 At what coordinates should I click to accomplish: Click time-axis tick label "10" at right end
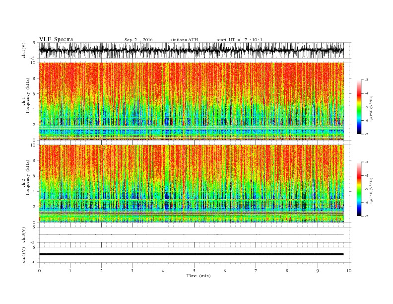coord(349,271)
